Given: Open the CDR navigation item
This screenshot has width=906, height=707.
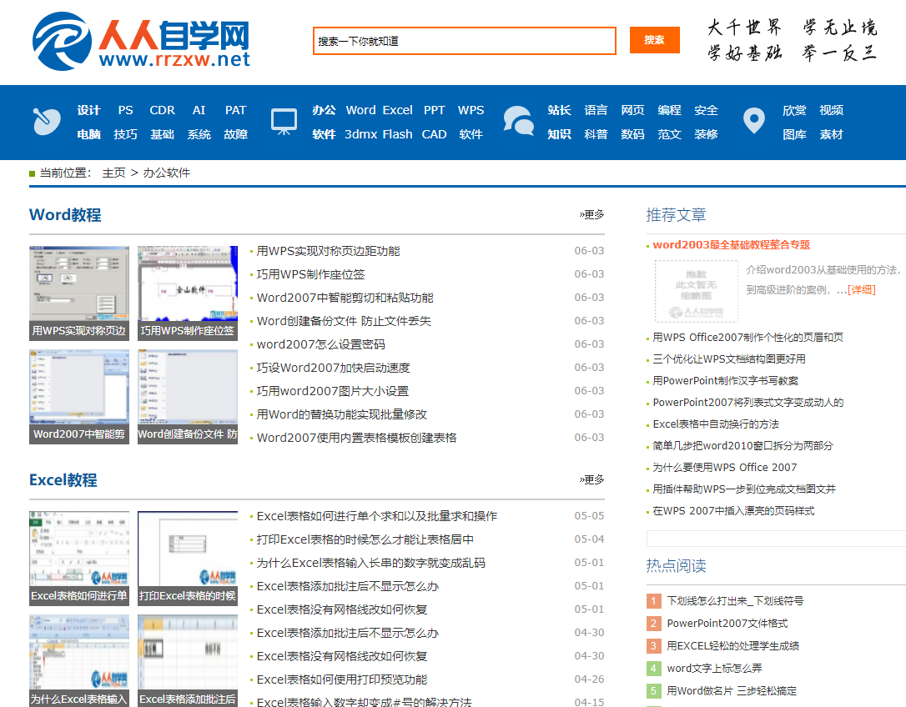Looking at the screenshot, I should point(163,110).
